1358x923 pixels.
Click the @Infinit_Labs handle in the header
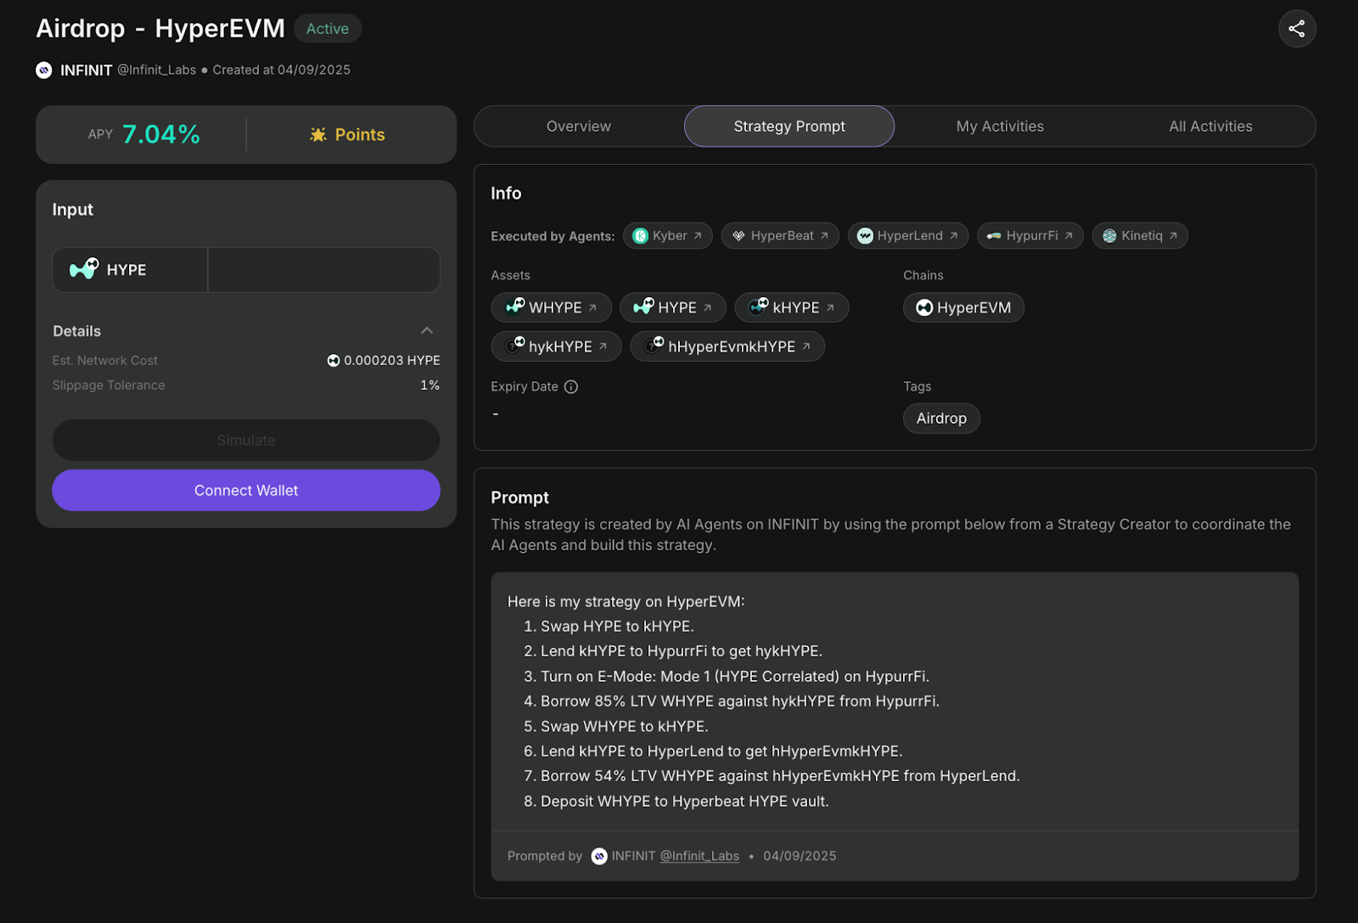pyautogui.click(x=156, y=70)
